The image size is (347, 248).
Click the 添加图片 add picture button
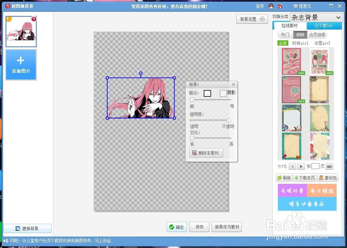pyautogui.click(x=21, y=65)
